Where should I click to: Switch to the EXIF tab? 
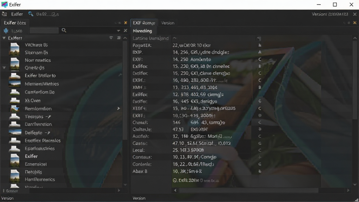click(144, 23)
